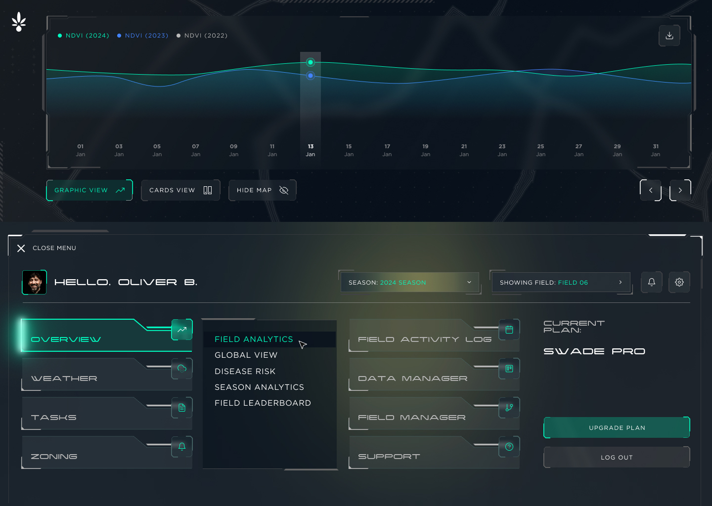The image size is (712, 506).
Task: Click the Field Manager route icon
Action: (509, 408)
